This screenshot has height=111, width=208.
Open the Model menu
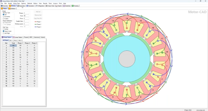point(10,3)
